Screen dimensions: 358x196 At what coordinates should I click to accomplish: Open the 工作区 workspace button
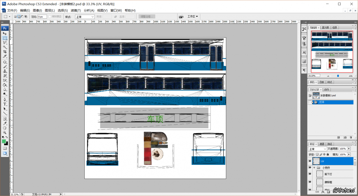point(193,16)
